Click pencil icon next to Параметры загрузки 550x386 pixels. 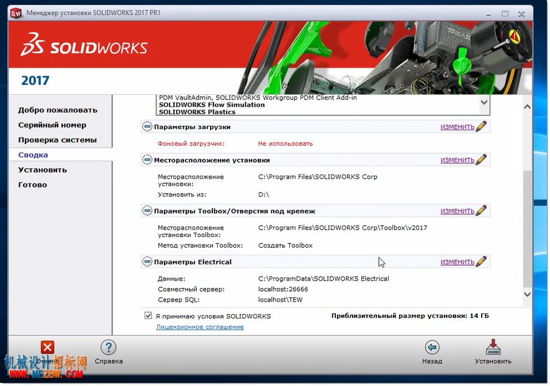[x=482, y=126]
